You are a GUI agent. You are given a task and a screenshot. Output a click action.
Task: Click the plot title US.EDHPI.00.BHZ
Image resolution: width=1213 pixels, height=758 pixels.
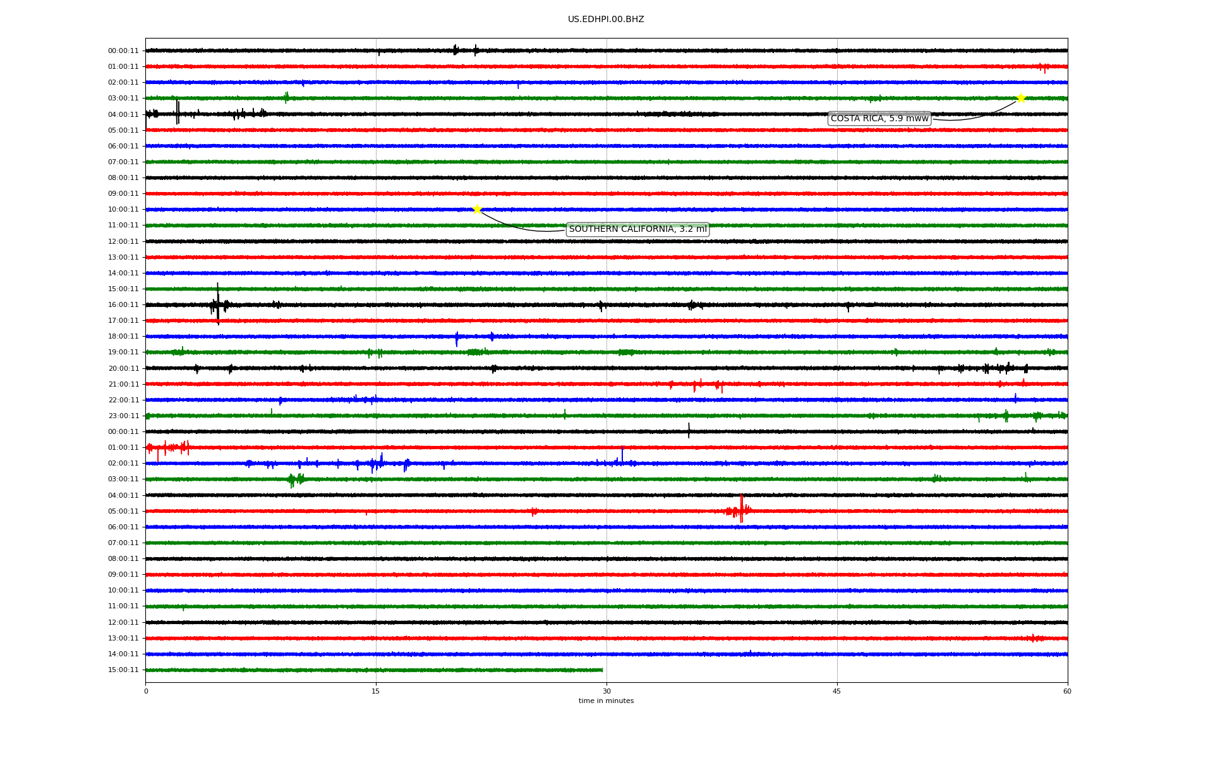tap(605, 20)
